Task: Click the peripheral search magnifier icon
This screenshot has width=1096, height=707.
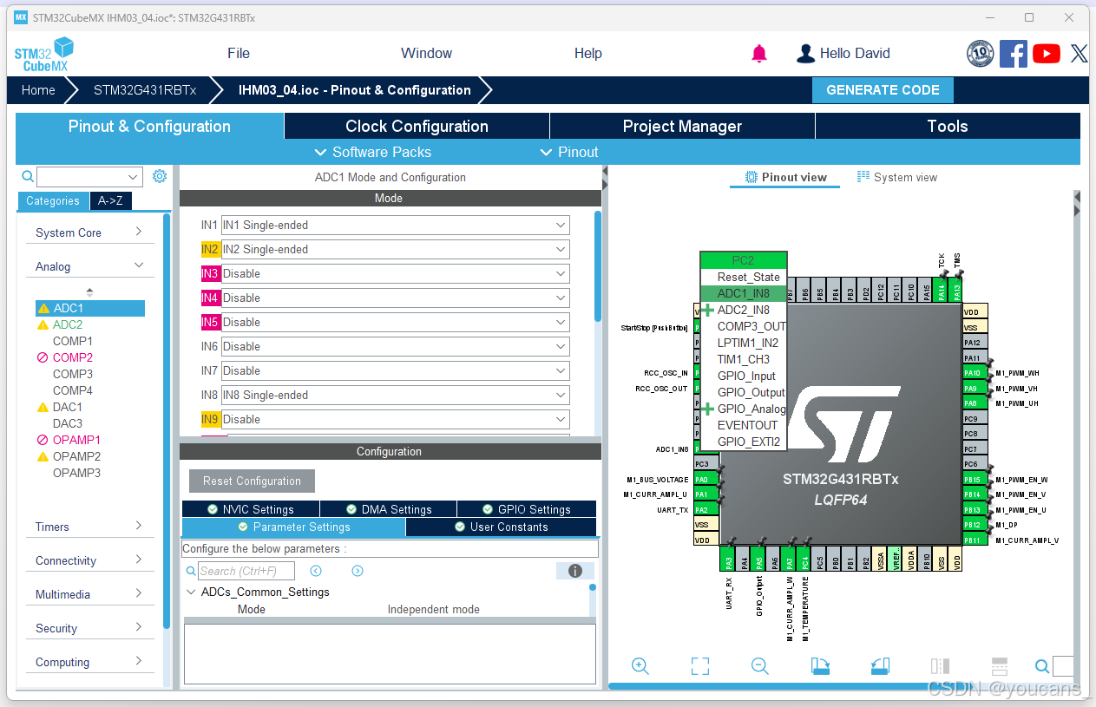Action: [28, 176]
